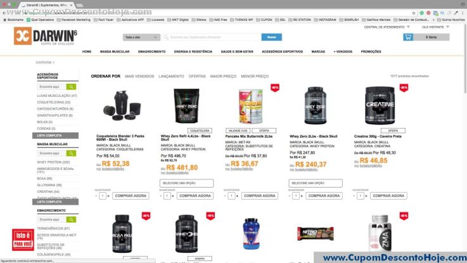This screenshot has width=467, height=263.
Task: Open the Olá Visitante dropdown
Action: 435,27
